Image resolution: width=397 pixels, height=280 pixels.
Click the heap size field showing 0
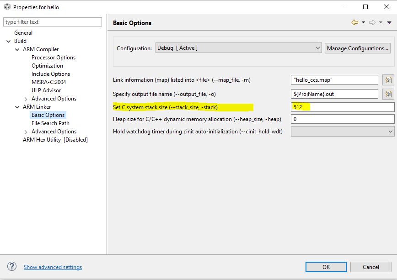(x=343, y=119)
